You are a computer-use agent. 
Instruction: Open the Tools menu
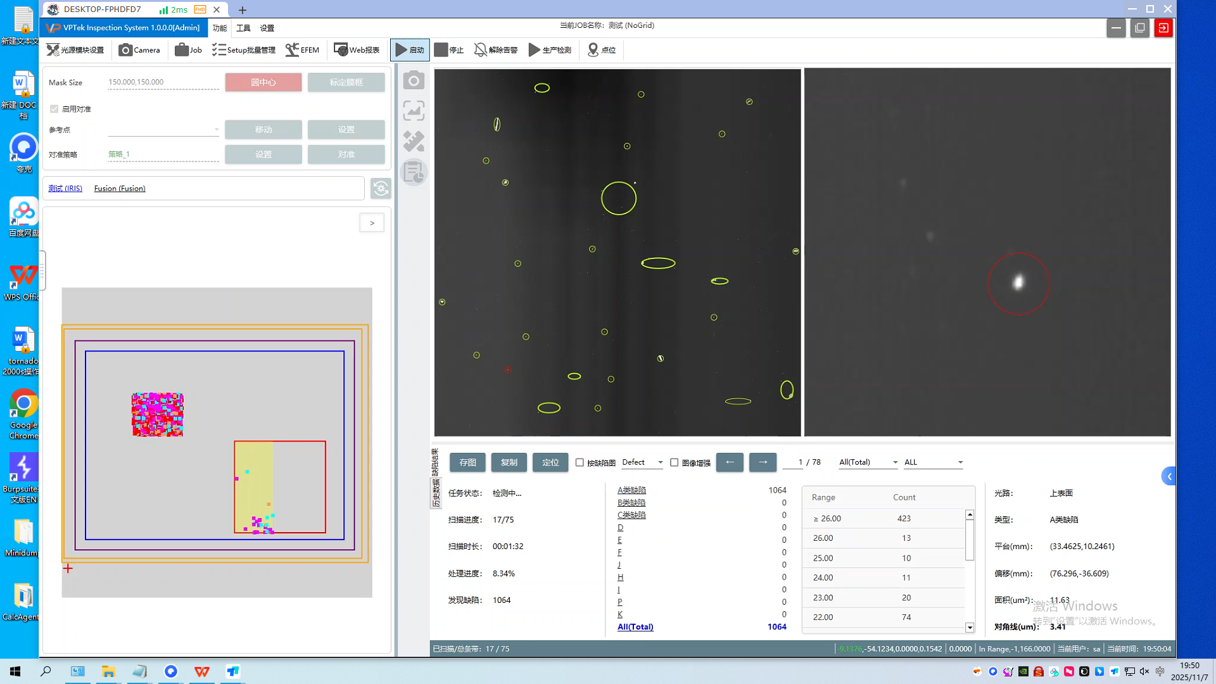[243, 28]
